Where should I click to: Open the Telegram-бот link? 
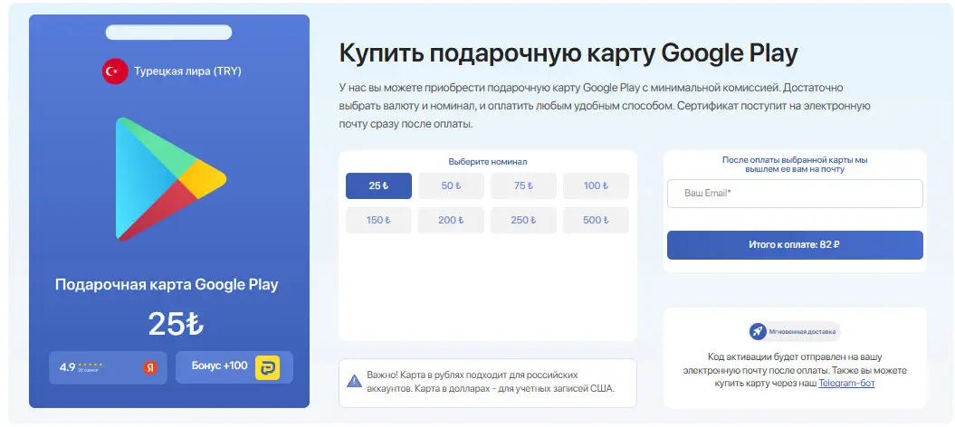click(846, 384)
